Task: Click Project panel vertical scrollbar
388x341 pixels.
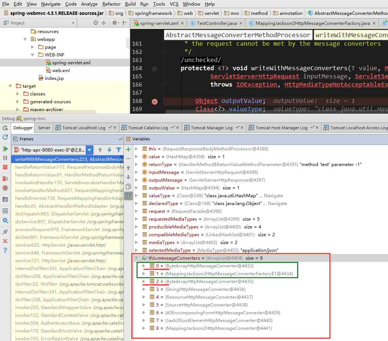Action: [x=128, y=43]
